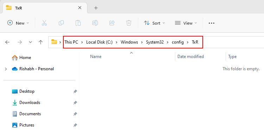Image resolution: width=264 pixels, height=130 pixels.
Task: Open Home in navigation pane
Action: tap(21, 58)
